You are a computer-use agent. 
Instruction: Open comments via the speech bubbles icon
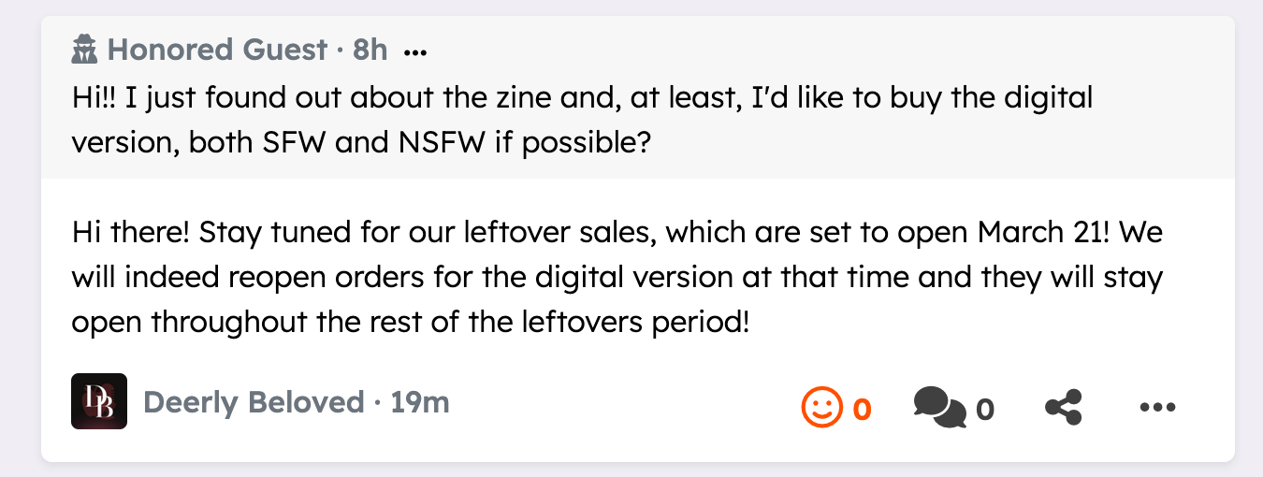click(x=939, y=408)
